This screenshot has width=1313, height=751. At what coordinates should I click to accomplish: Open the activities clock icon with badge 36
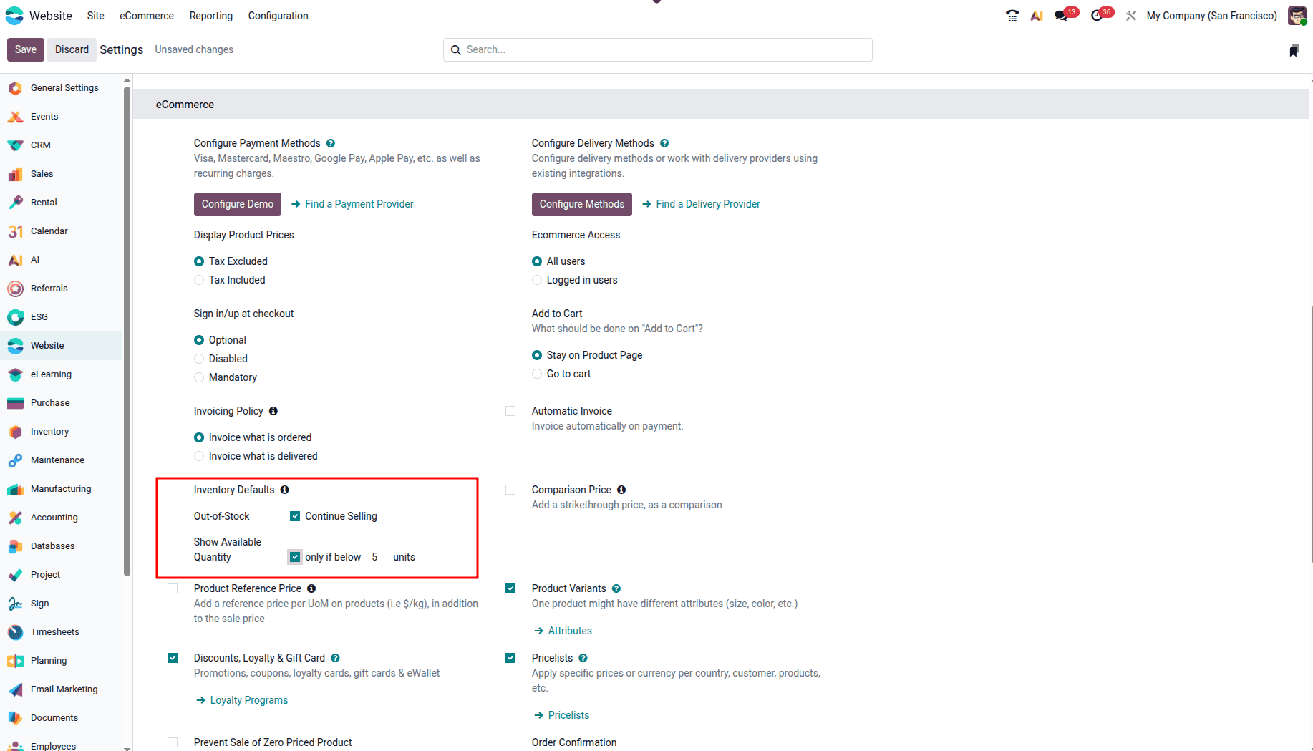(1098, 16)
